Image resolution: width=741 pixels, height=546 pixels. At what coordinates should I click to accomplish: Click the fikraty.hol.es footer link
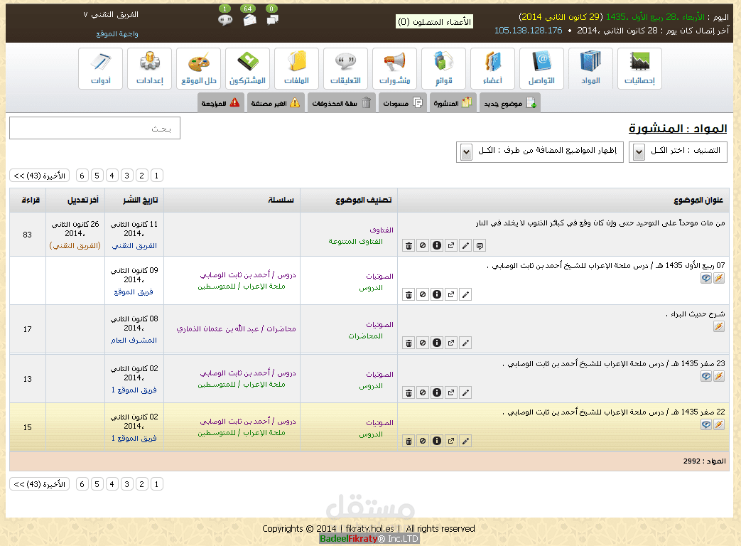pyautogui.click(x=369, y=528)
